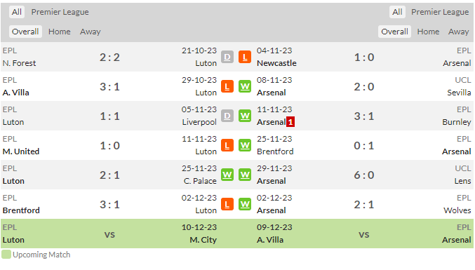Switch to left Home tab
This screenshot has height=270, width=475.
tap(60, 32)
